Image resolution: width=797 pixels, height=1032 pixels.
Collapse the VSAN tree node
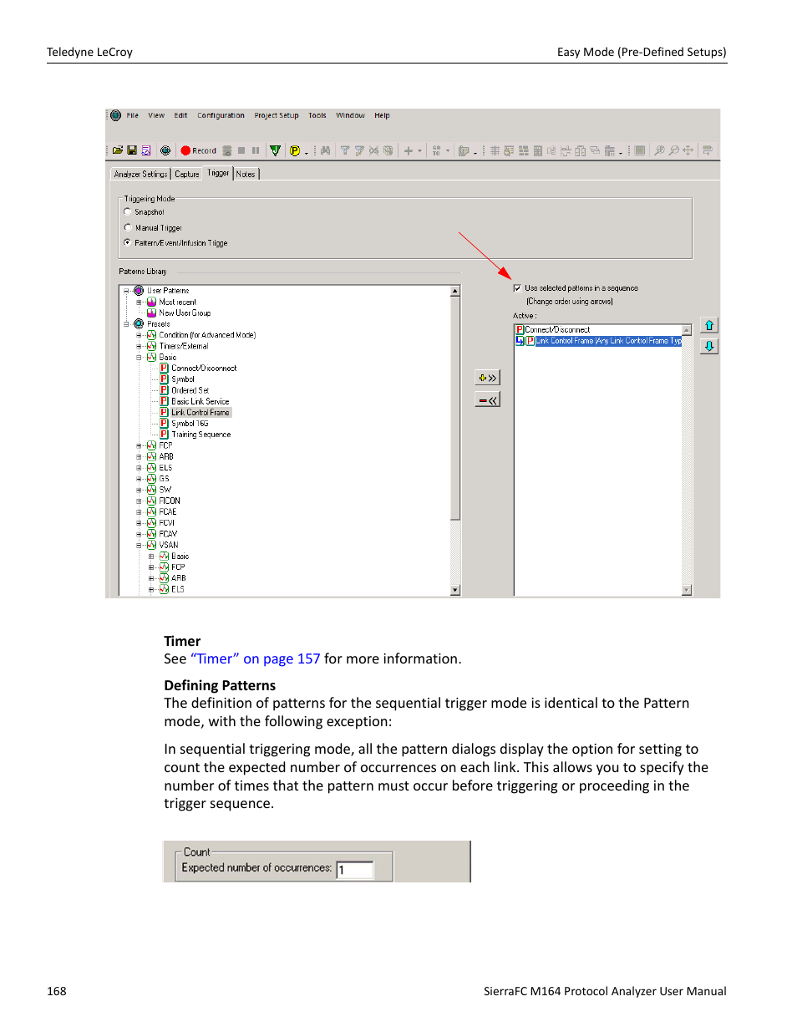(x=140, y=546)
